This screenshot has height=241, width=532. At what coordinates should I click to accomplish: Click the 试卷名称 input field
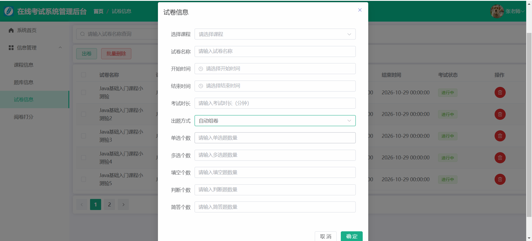pos(275,51)
